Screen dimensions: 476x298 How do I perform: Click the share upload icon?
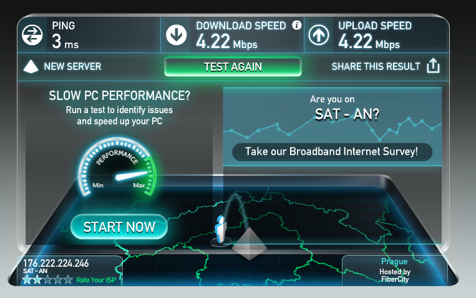tap(433, 66)
